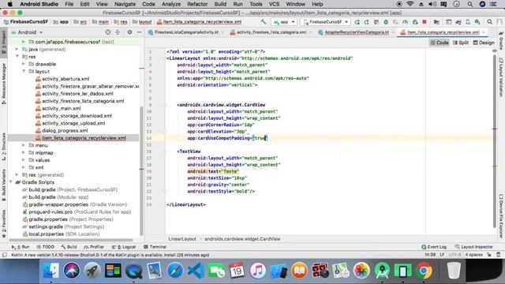505x284 pixels.
Task: Open the Refactor menu
Action: tap(197, 4)
